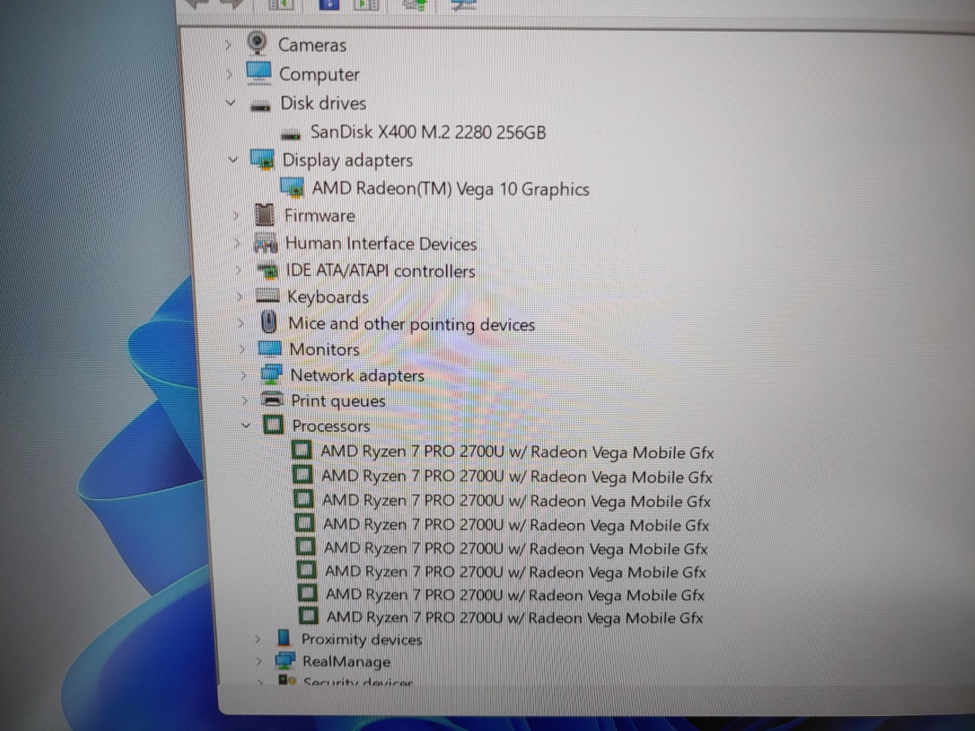Collapse the Processors category
975x731 pixels.
[246, 425]
